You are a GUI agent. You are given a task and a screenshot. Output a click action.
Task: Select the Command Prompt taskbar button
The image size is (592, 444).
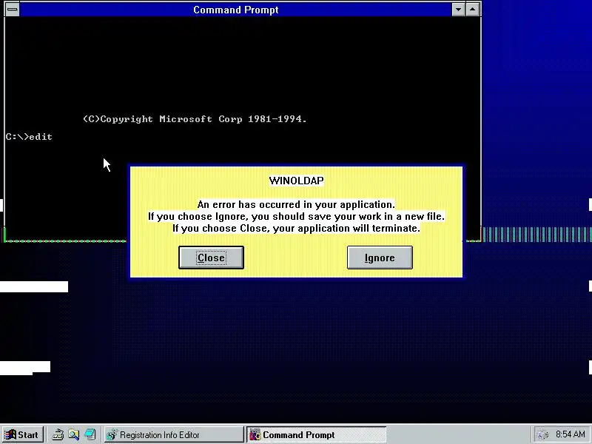point(317,434)
